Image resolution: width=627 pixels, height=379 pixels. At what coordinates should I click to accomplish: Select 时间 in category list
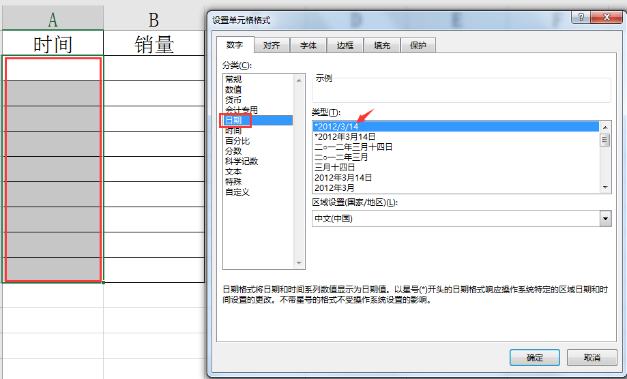pyautogui.click(x=259, y=131)
